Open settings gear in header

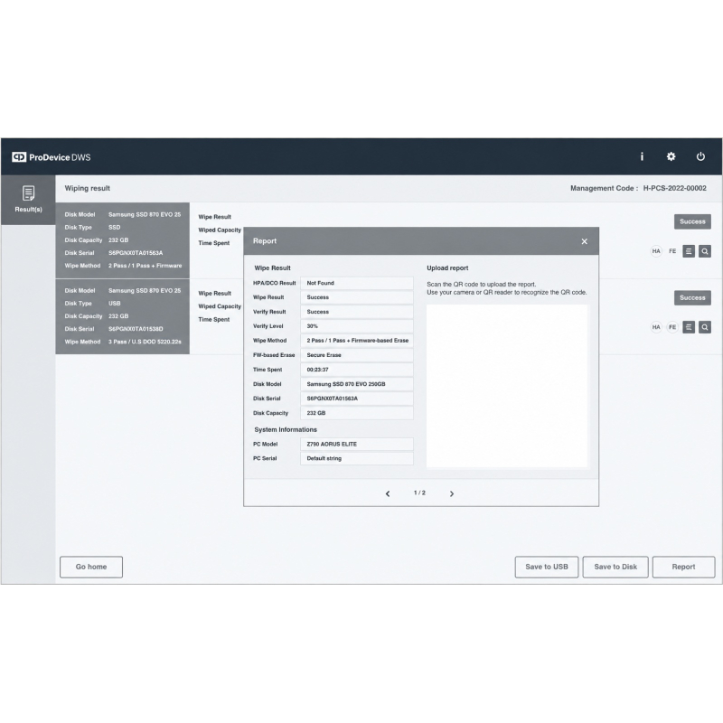click(671, 156)
